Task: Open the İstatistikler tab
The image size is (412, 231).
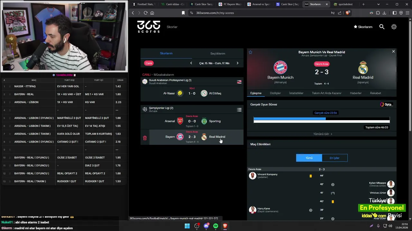Action: pyautogui.click(x=296, y=93)
